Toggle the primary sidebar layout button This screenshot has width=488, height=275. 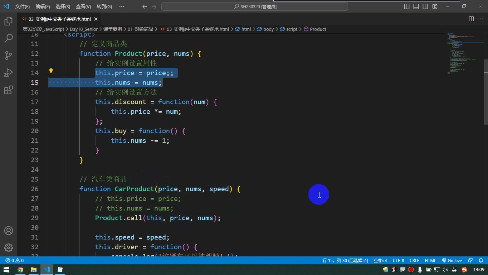point(407,6)
